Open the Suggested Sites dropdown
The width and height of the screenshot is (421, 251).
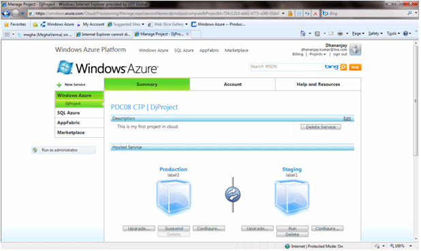coord(143,24)
